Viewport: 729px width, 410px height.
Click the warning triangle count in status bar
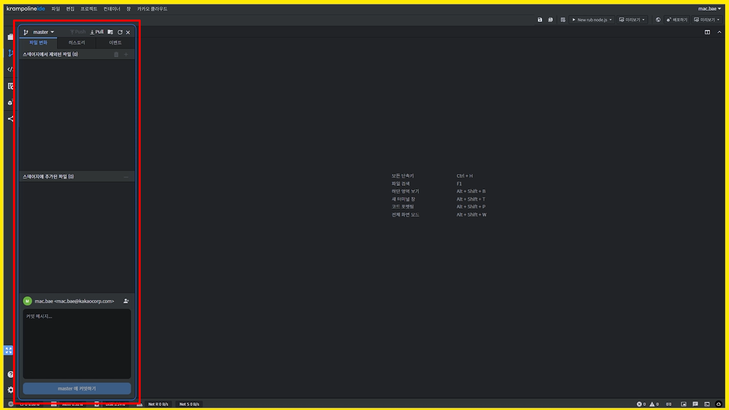coord(654,404)
